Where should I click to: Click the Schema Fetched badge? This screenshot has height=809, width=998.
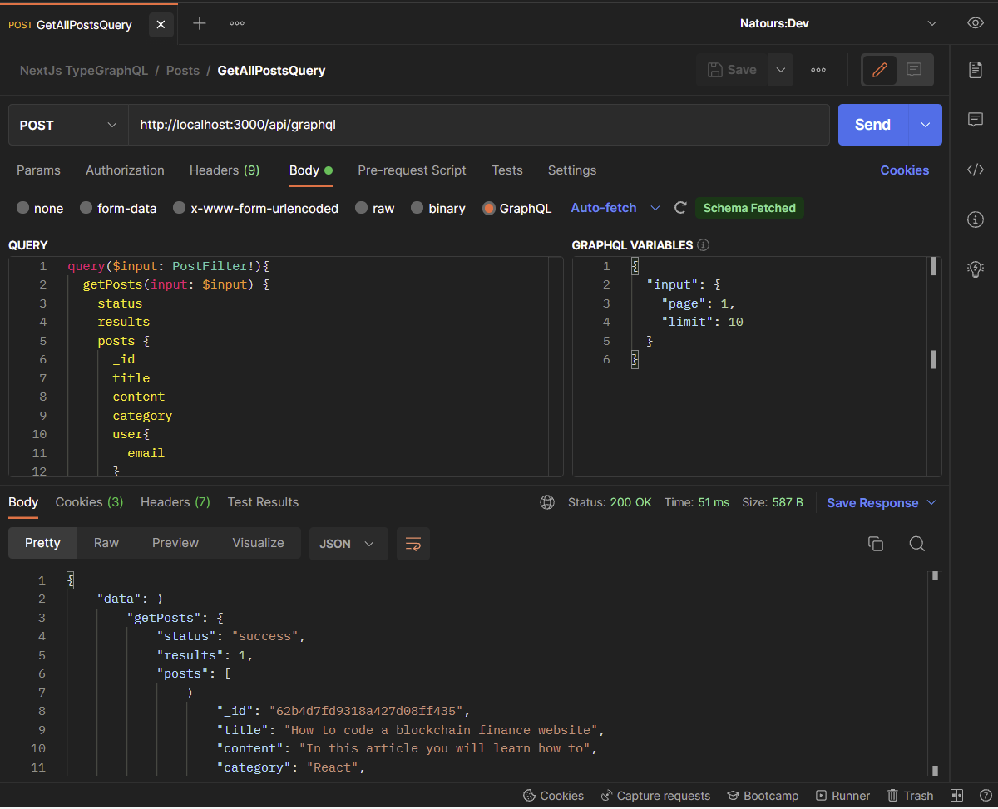click(749, 208)
